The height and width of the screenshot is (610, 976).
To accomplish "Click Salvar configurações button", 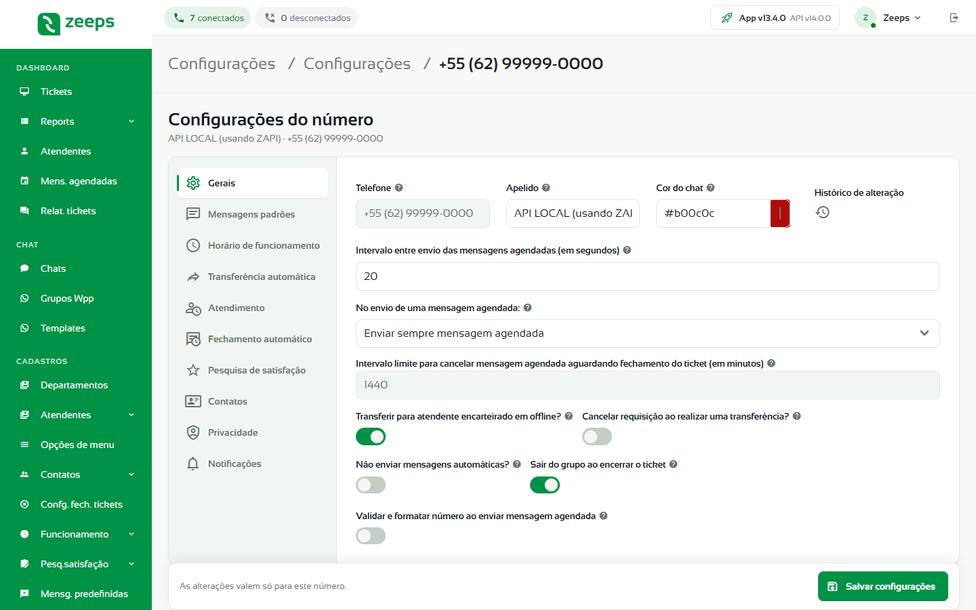I will (882, 586).
